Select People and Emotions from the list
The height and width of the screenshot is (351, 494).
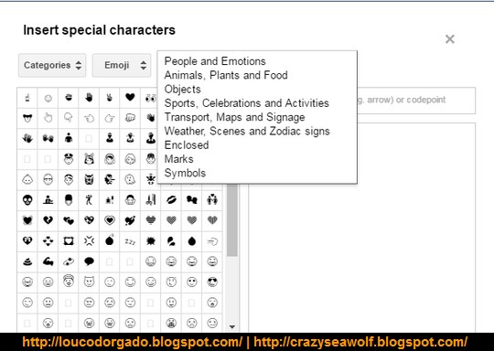[x=215, y=61]
